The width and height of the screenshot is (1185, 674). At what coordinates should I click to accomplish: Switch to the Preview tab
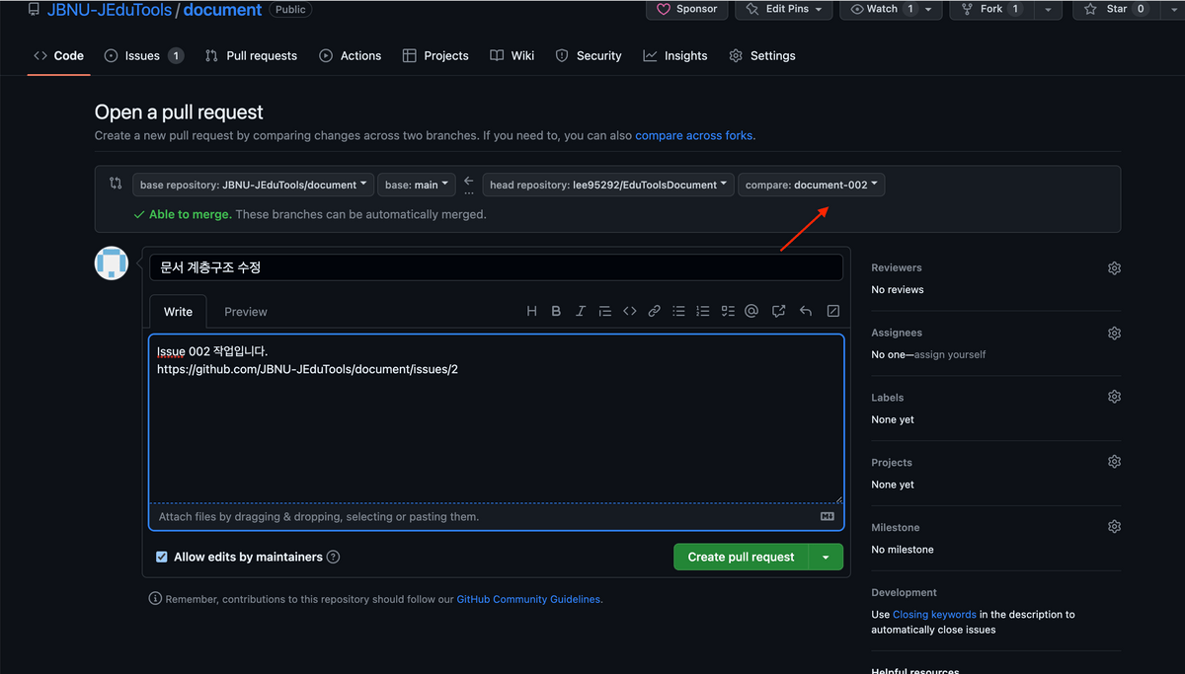(x=245, y=311)
